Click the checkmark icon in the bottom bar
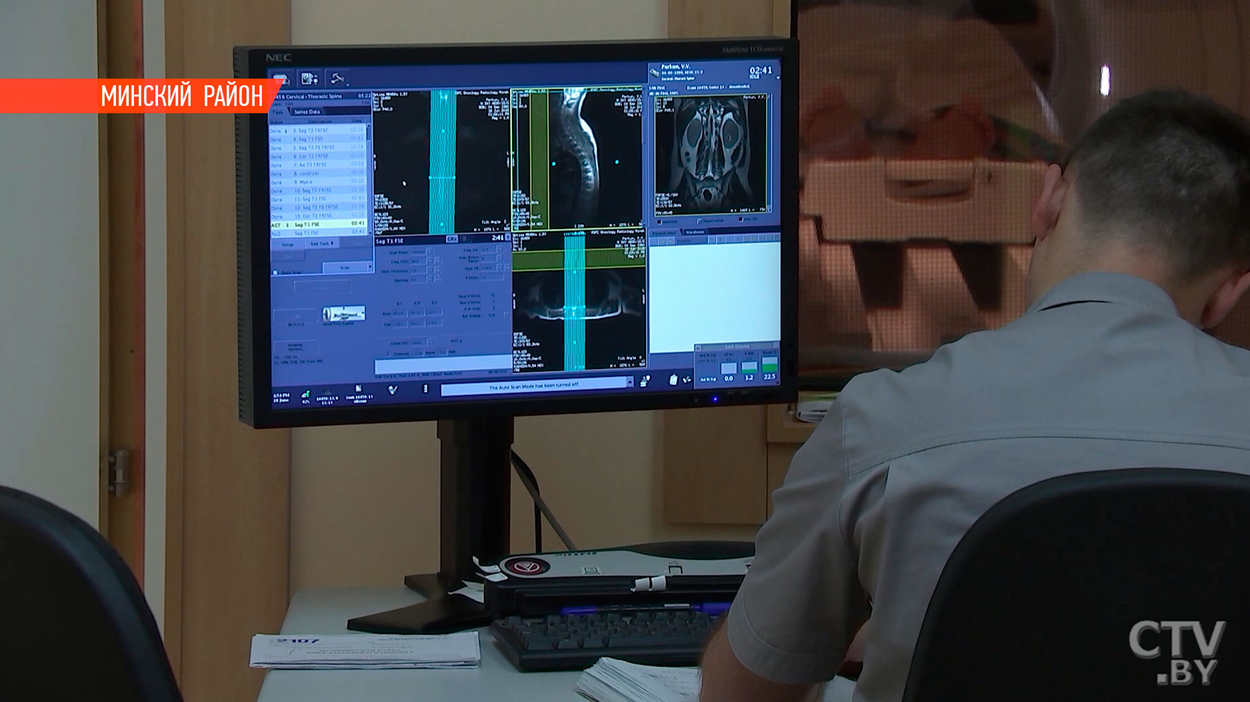The width and height of the screenshot is (1250, 702). click(393, 390)
